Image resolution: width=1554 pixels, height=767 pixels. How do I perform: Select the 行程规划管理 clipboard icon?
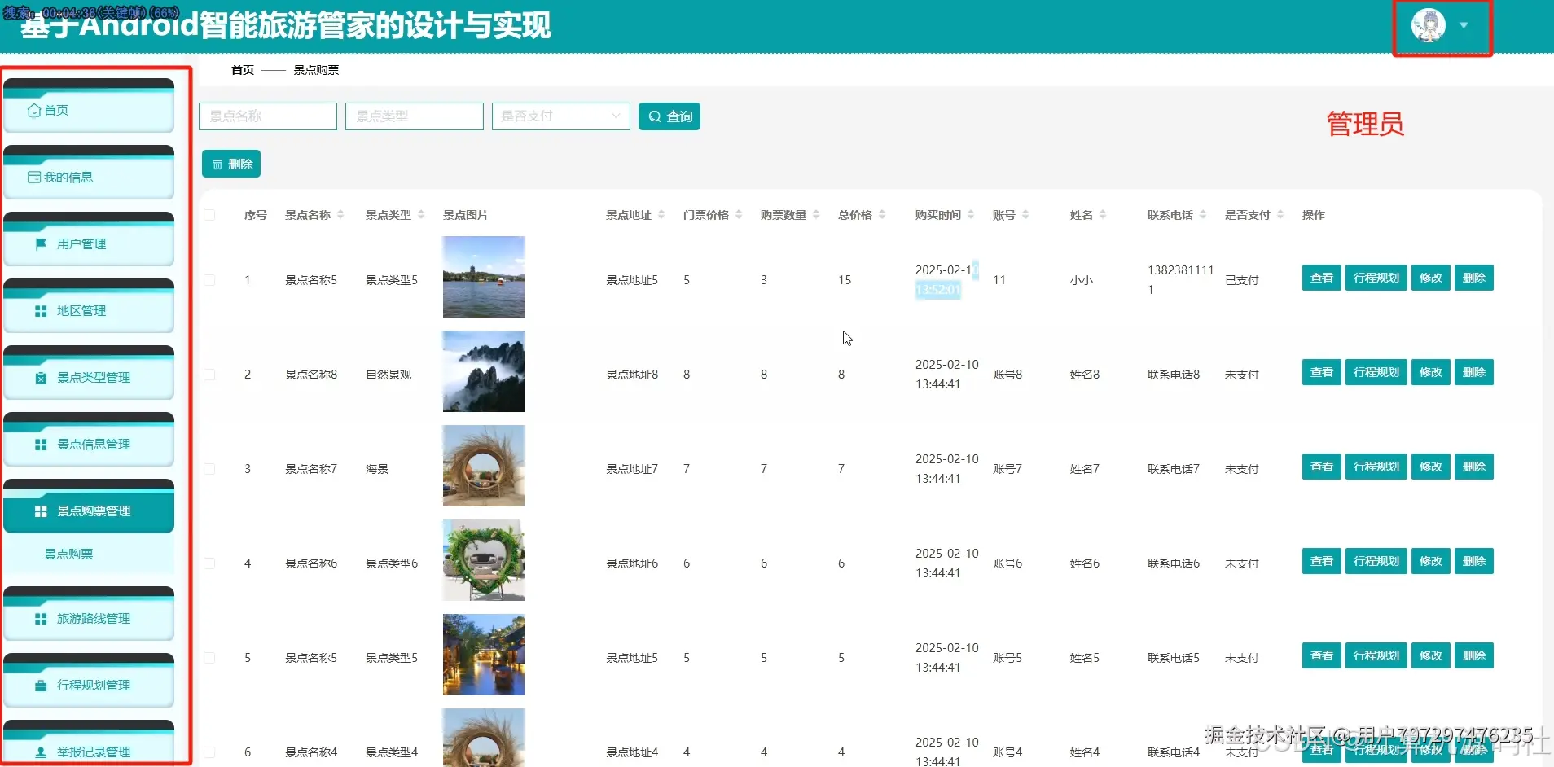coord(41,685)
